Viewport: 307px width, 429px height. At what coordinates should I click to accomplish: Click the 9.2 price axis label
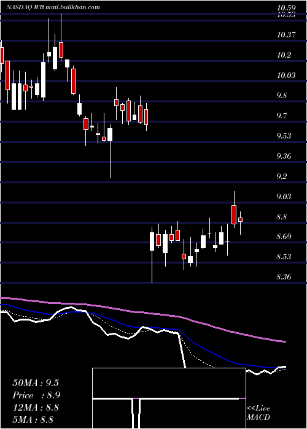[281, 177]
